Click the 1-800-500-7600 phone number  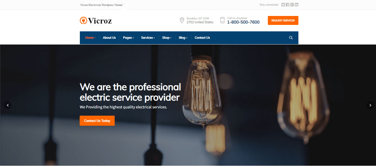click(243, 22)
